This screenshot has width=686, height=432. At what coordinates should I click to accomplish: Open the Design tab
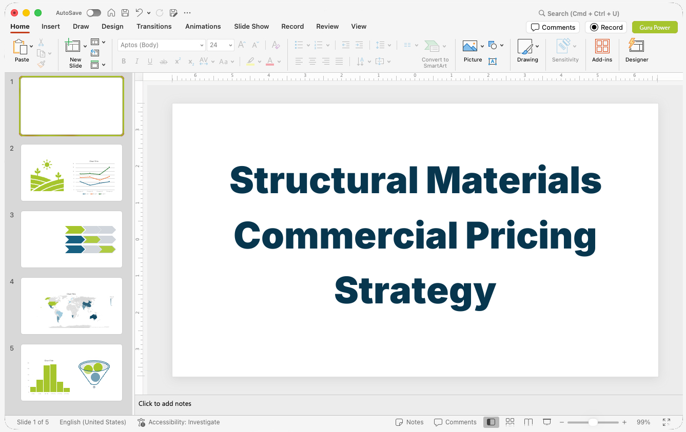112,27
